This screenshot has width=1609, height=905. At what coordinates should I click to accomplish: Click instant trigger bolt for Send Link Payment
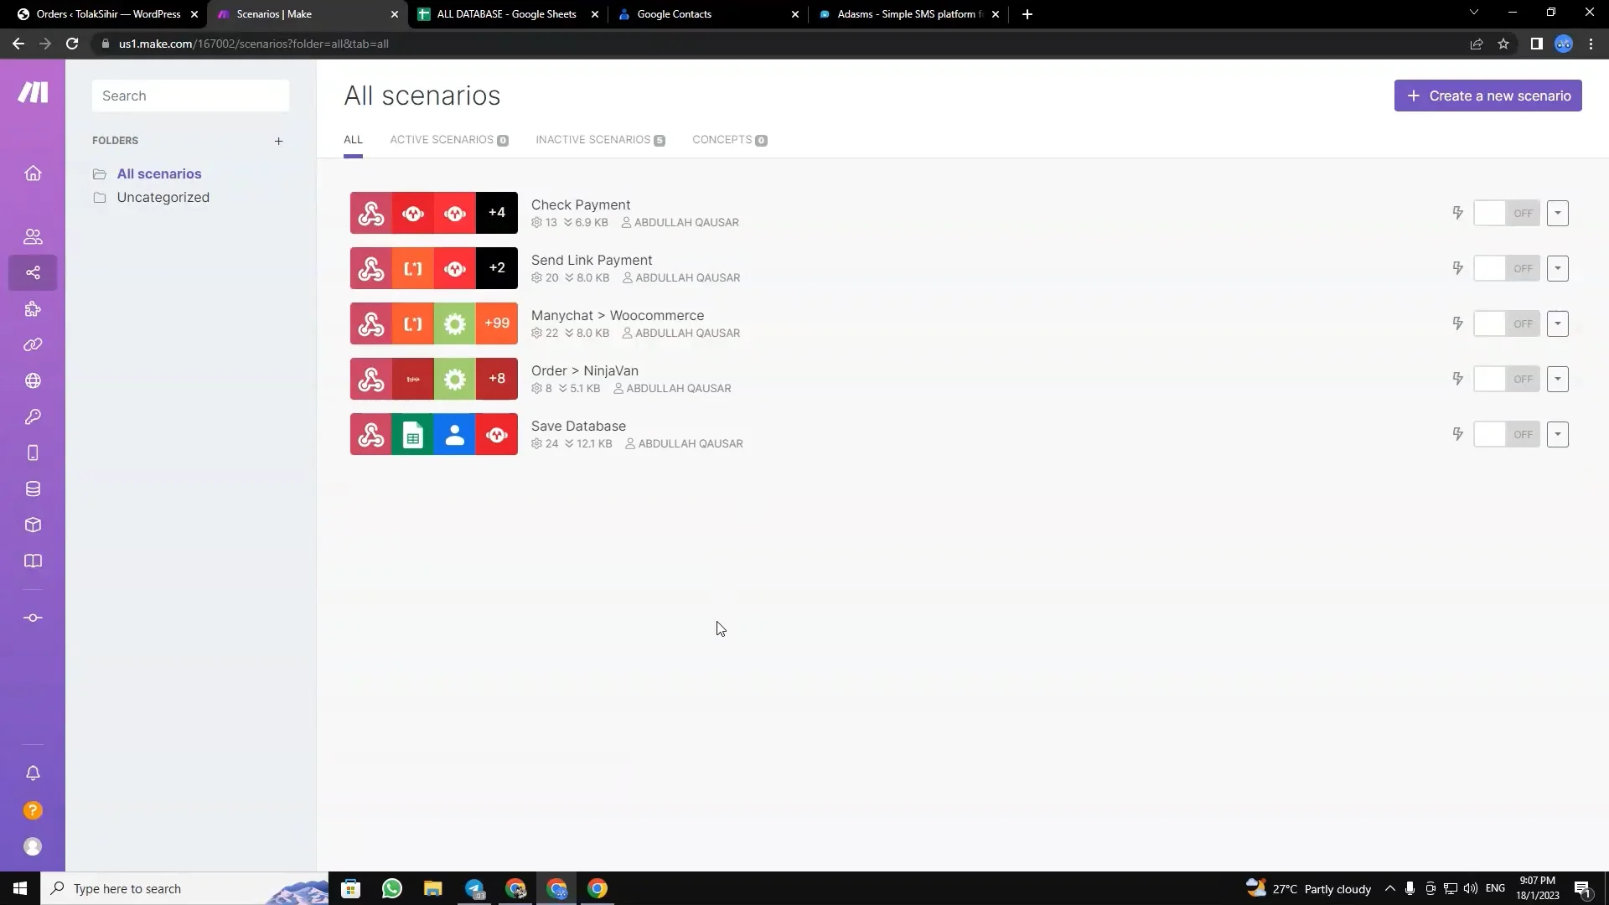pos(1457,268)
